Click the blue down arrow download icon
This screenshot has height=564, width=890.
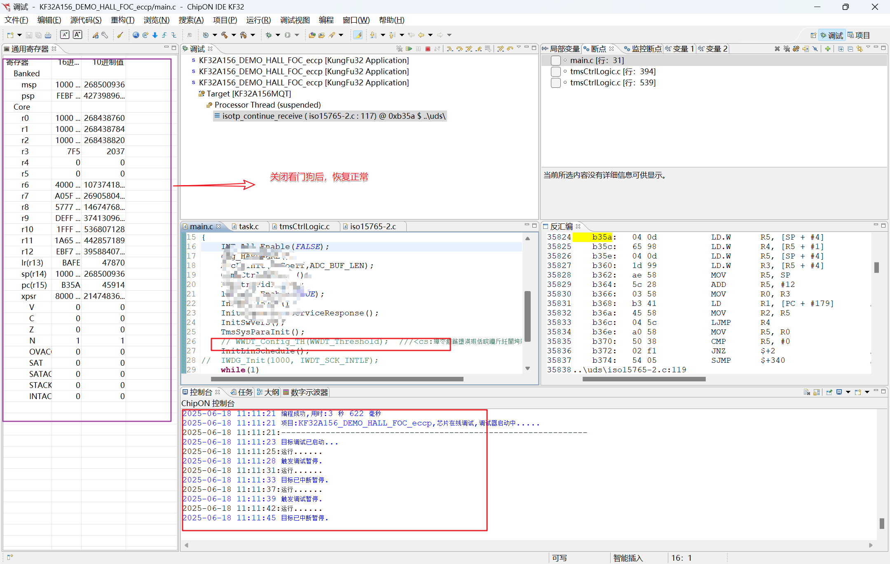pos(155,35)
